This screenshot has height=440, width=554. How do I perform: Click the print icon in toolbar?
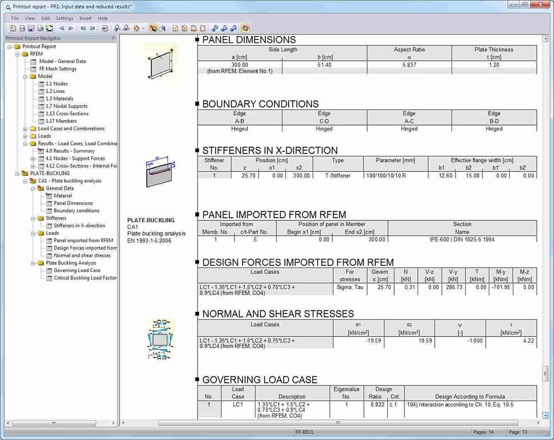coord(40,28)
